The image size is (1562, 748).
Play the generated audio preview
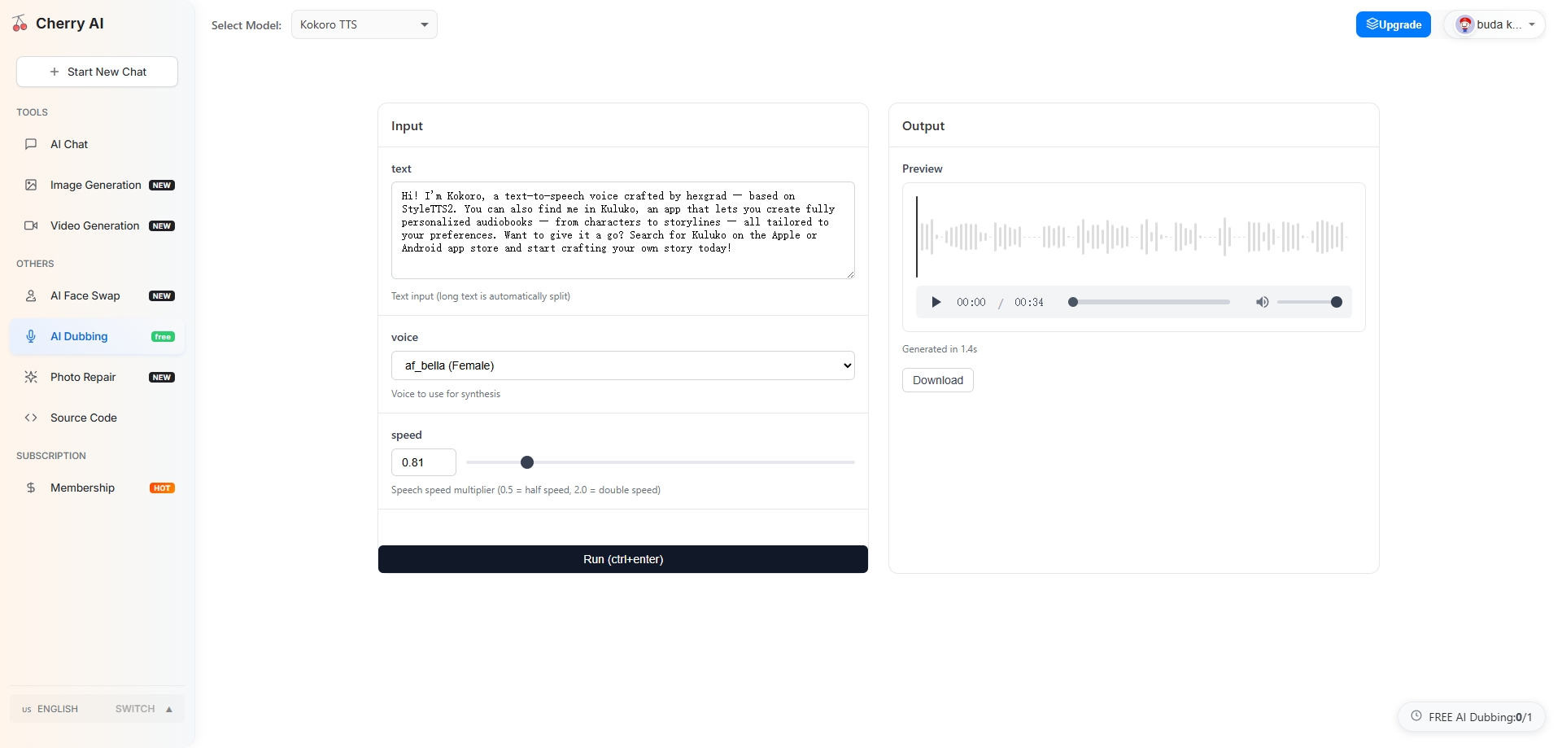point(936,302)
